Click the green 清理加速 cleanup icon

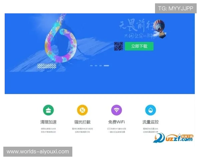click(48, 110)
